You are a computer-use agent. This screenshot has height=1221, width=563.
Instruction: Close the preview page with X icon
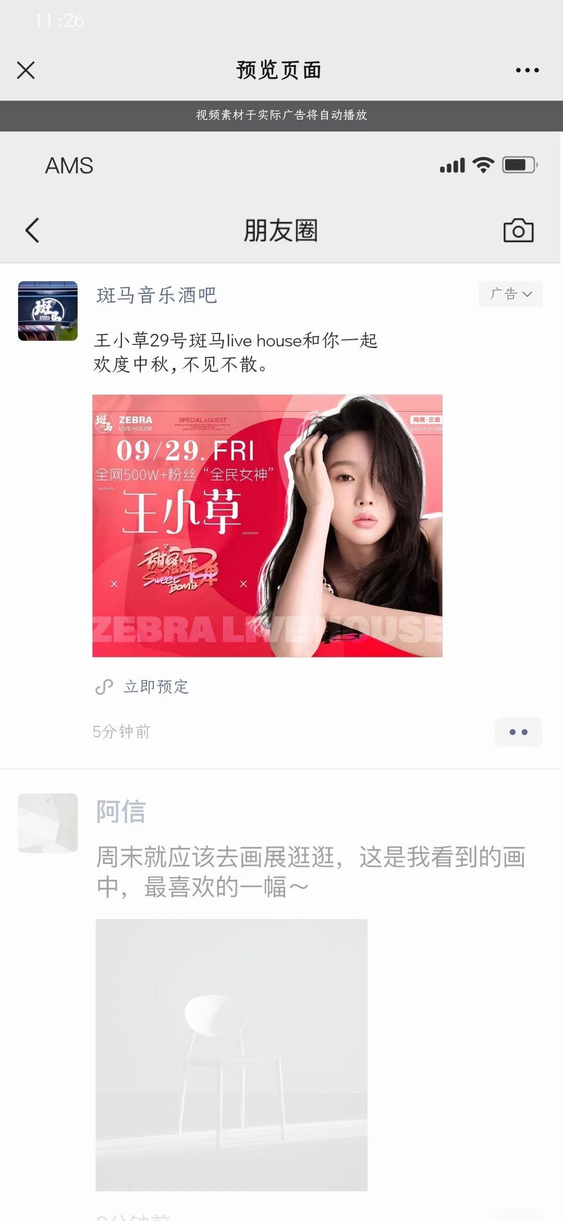[x=26, y=70]
